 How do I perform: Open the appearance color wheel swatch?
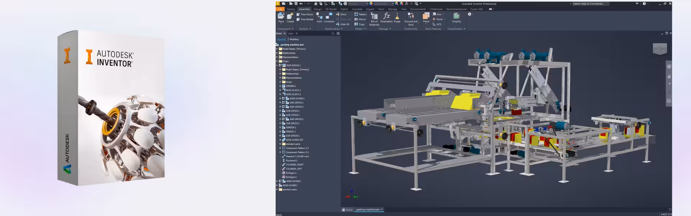(x=371, y=4)
